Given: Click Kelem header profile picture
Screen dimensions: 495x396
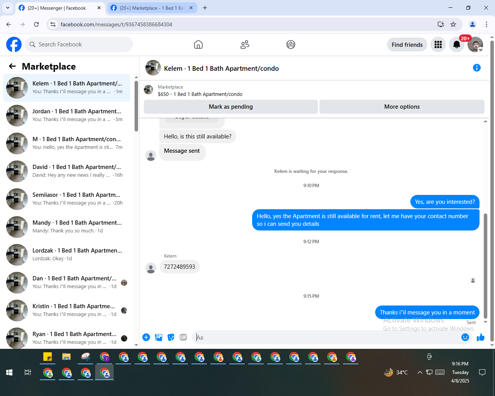Looking at the screenshot, I should click(153, 68).
